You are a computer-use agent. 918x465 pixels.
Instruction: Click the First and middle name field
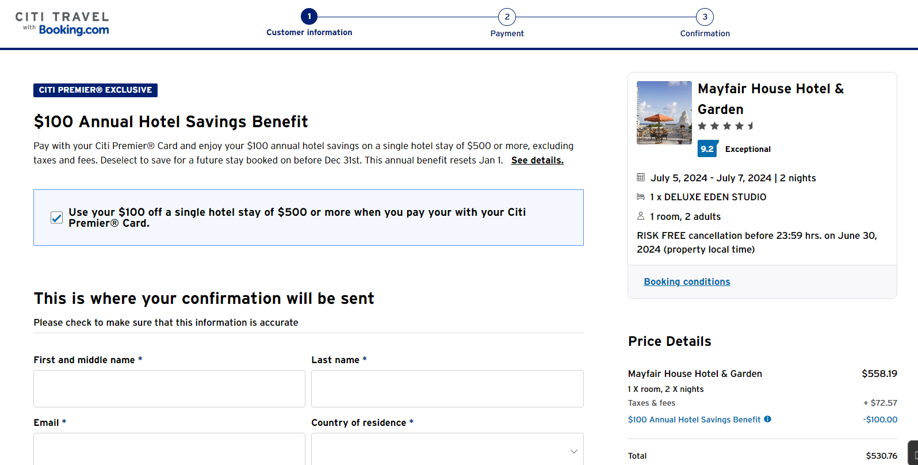[169, 388]
